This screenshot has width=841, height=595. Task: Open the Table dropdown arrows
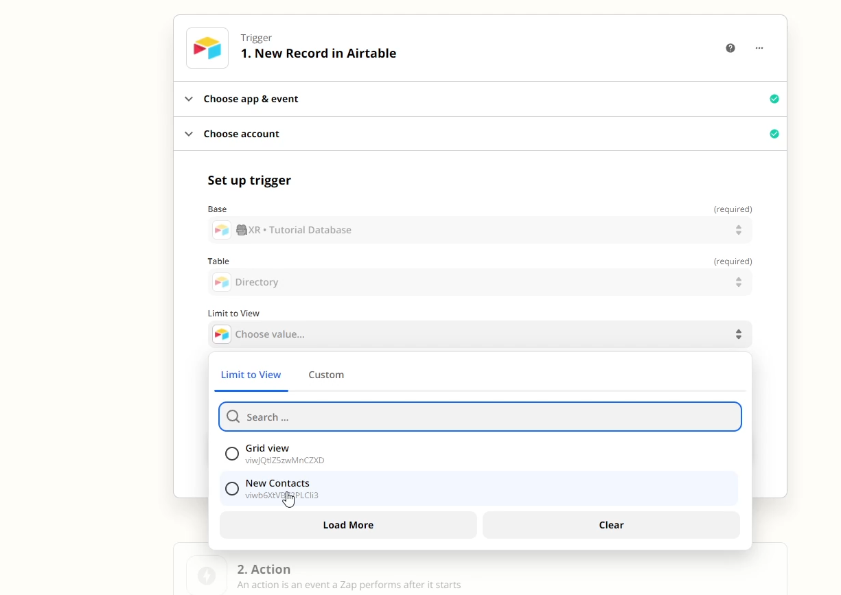[739, 282]
